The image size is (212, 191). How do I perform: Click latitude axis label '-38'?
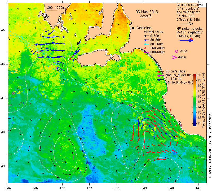3,132
